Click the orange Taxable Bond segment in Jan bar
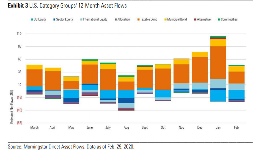Image resolution: width=270 pixels, height=151 pixels. coord(218,62)
